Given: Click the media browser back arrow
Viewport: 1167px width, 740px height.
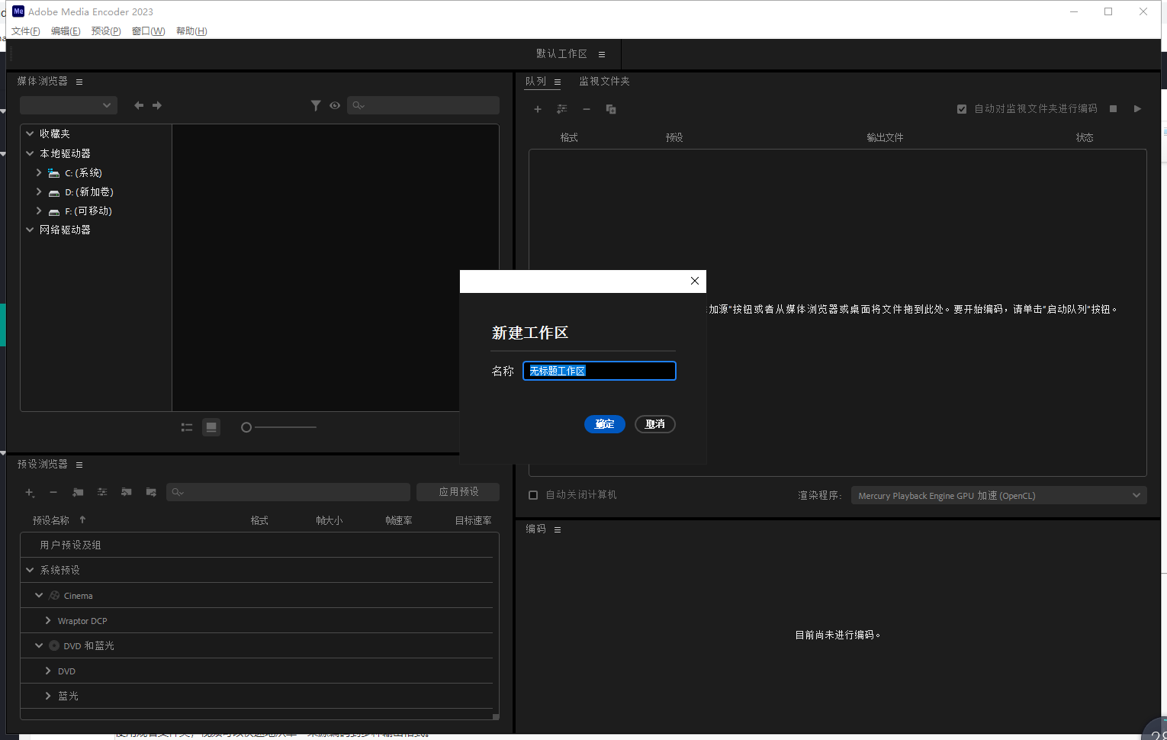Looking at the screenshot, I should [x=139, y=105].
